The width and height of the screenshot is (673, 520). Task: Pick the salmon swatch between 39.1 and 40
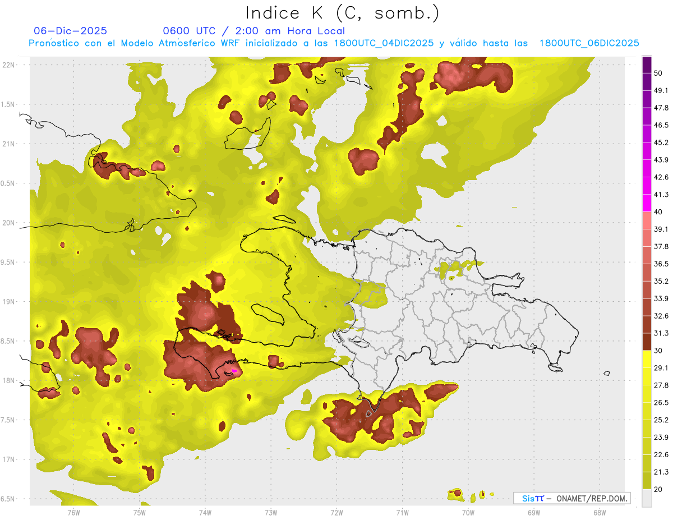click(647, 220)
